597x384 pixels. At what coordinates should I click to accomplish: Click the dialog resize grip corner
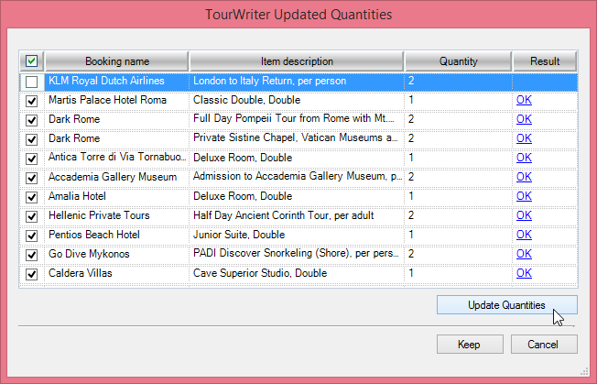[583, 370]
